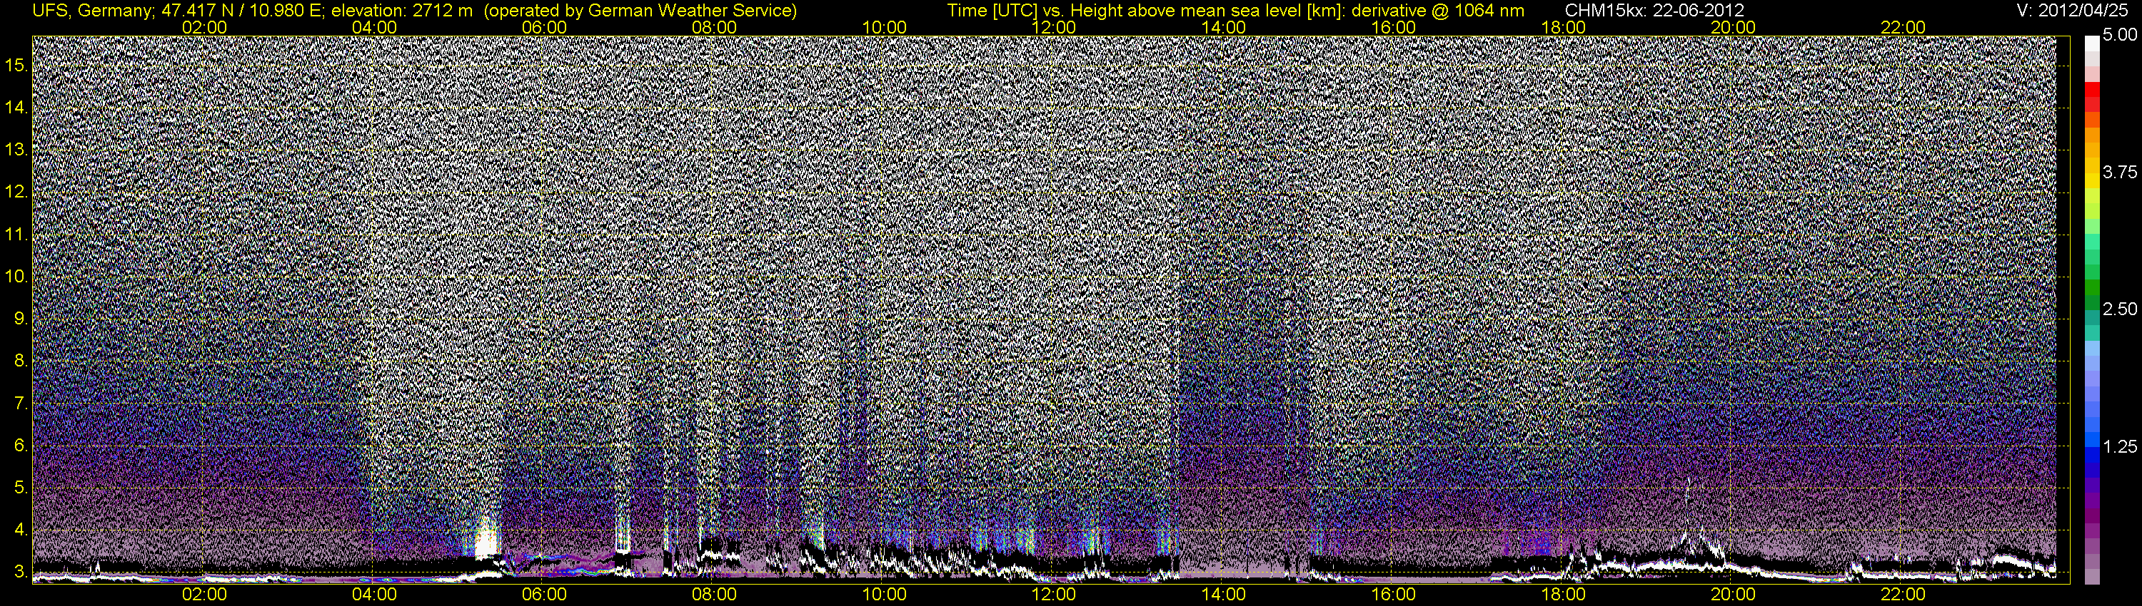
Task: Click the 18:00 label on the top time axis
Action: pos(1563,27)
